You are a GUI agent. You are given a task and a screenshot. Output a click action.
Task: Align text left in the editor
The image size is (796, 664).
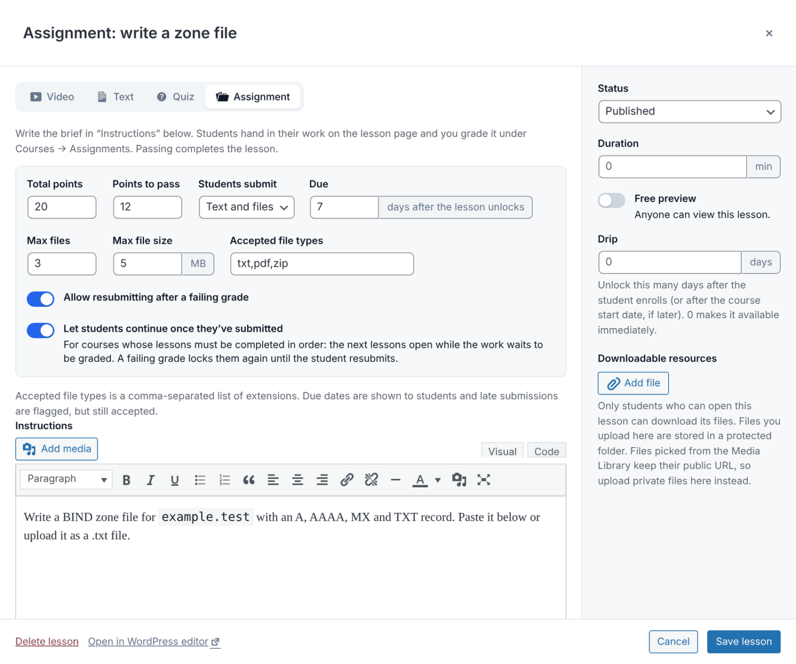pyautogui.click(x=273, y=480)
